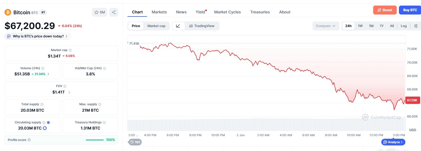Click the Buy BTC button
The width and height of the screenshot is (421, 151).
[x=410, y=10]
